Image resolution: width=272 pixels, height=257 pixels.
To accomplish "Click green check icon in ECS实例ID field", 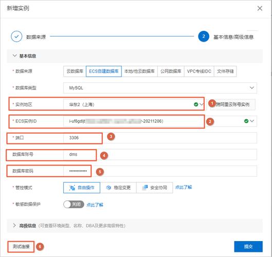I will 246,121.
